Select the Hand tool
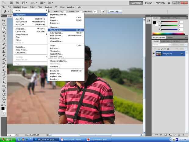Viewport: 189px width, 142px height. [4, 98]
